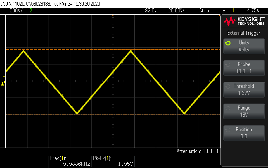The image size is (268, 168).
Task: Open the Probe 10.0 : 1 softkey
Action: point(244,68)
